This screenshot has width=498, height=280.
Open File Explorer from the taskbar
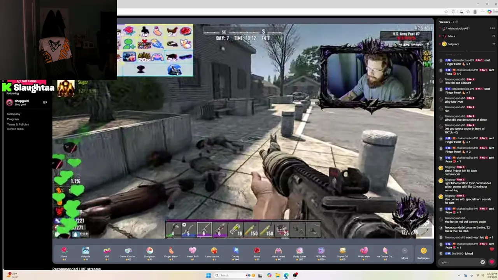coord(277,275)
